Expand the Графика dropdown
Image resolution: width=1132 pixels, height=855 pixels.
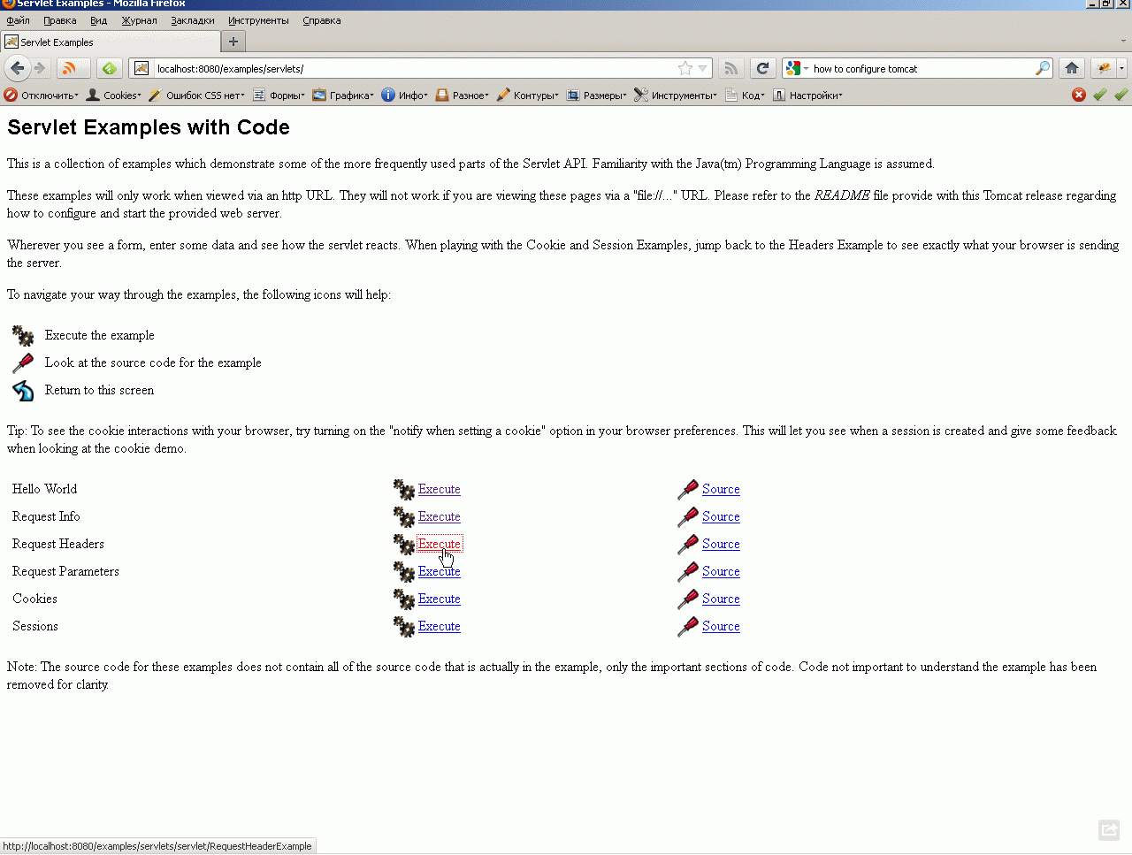point(343,95)
